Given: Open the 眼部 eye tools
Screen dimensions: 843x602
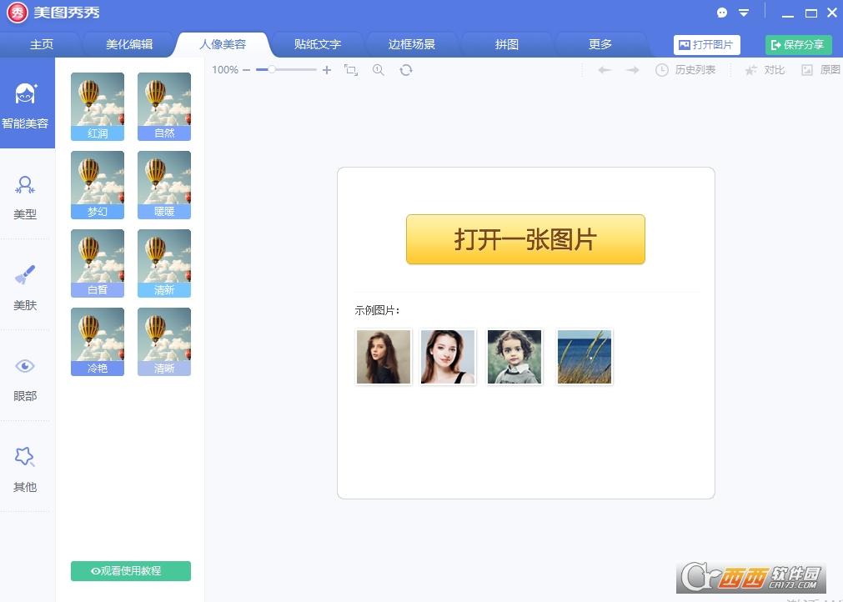Looking at the screenshot, I should point(25,379).
